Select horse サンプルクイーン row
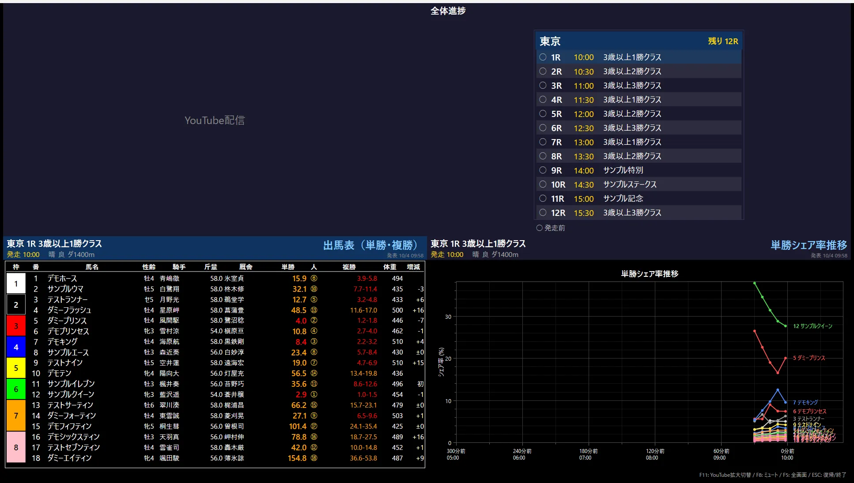 click(225, 394)
